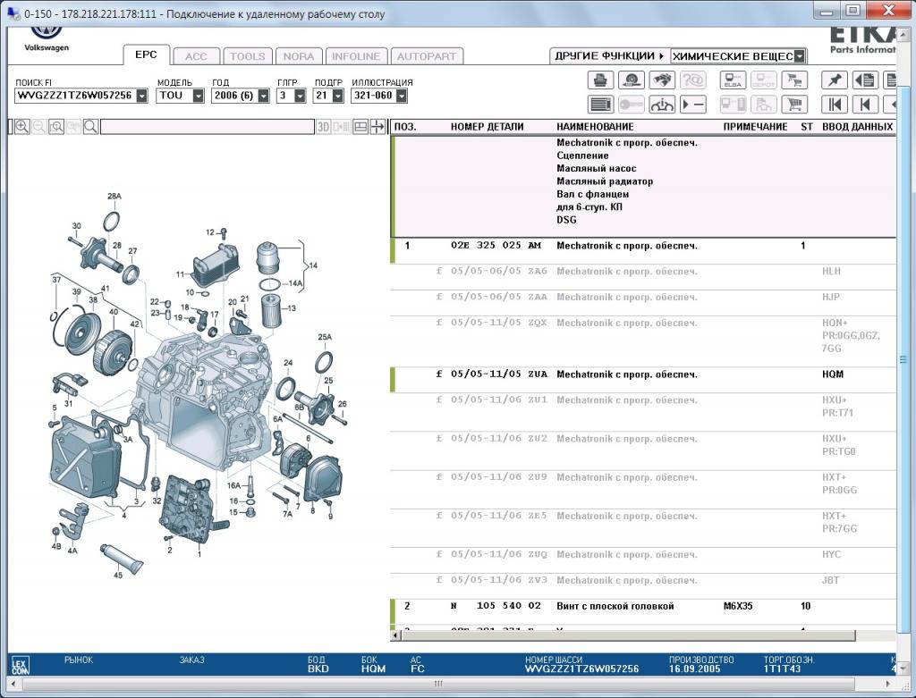Open the single shopping cart icon
The height and width of the screenshot is (698, 916).
tap(794, 105)
